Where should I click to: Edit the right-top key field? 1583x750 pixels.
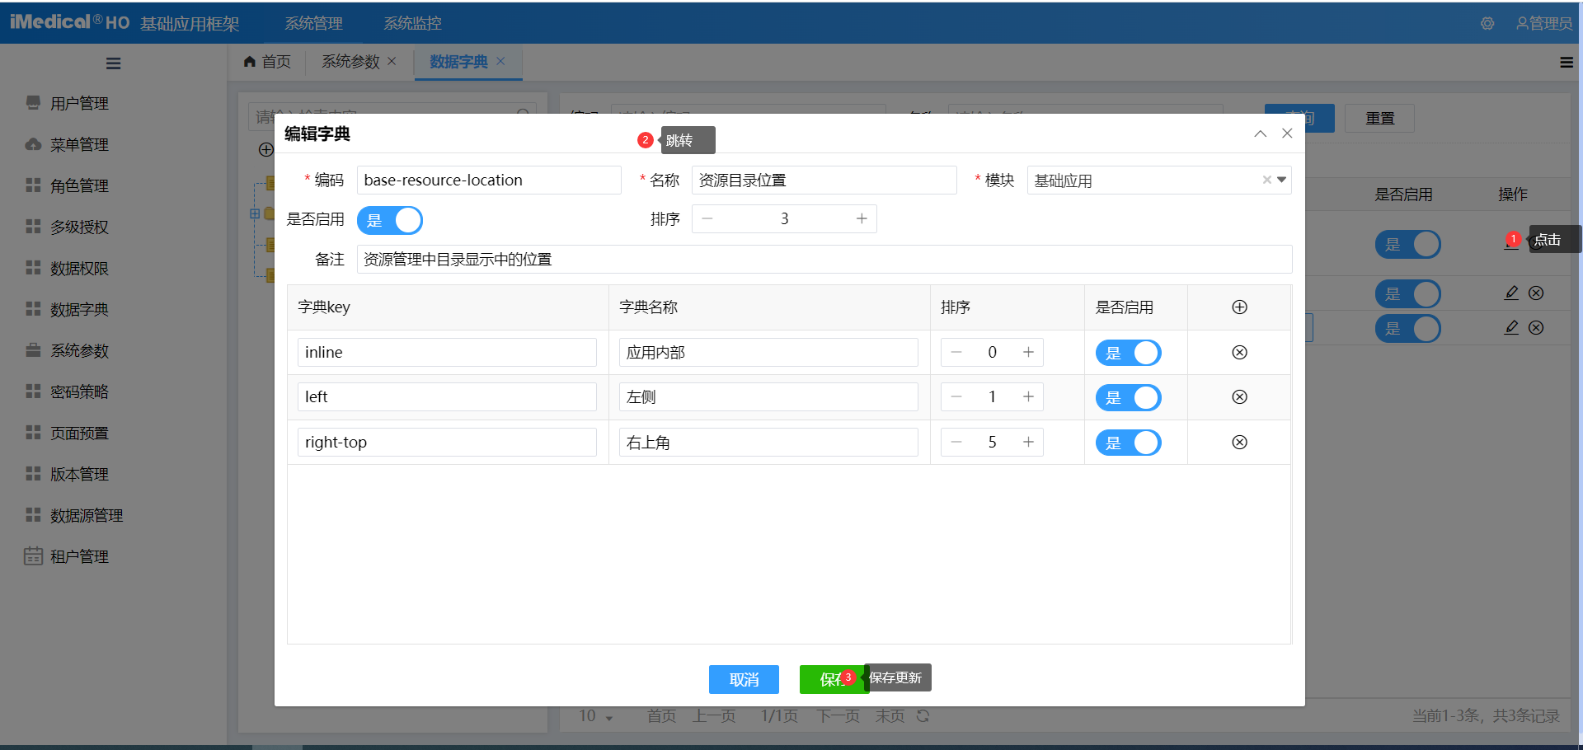(x=447, y=443)
